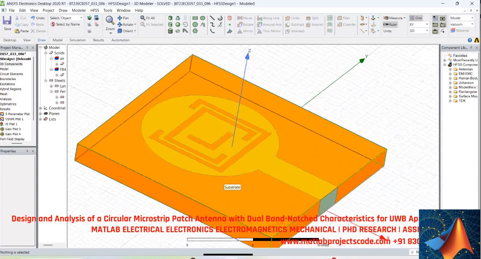Screen dimensions: 481x259
Task: Switch to the Simulation tab
Action: 78,40
